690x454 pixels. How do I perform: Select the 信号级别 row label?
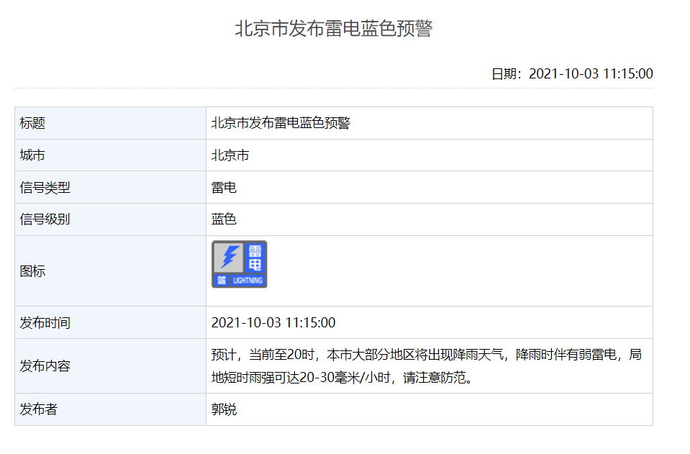(45, 219)
